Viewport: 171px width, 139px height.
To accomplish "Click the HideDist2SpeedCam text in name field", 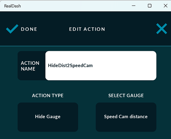I will pyautogui.click(x=70, y=66).
